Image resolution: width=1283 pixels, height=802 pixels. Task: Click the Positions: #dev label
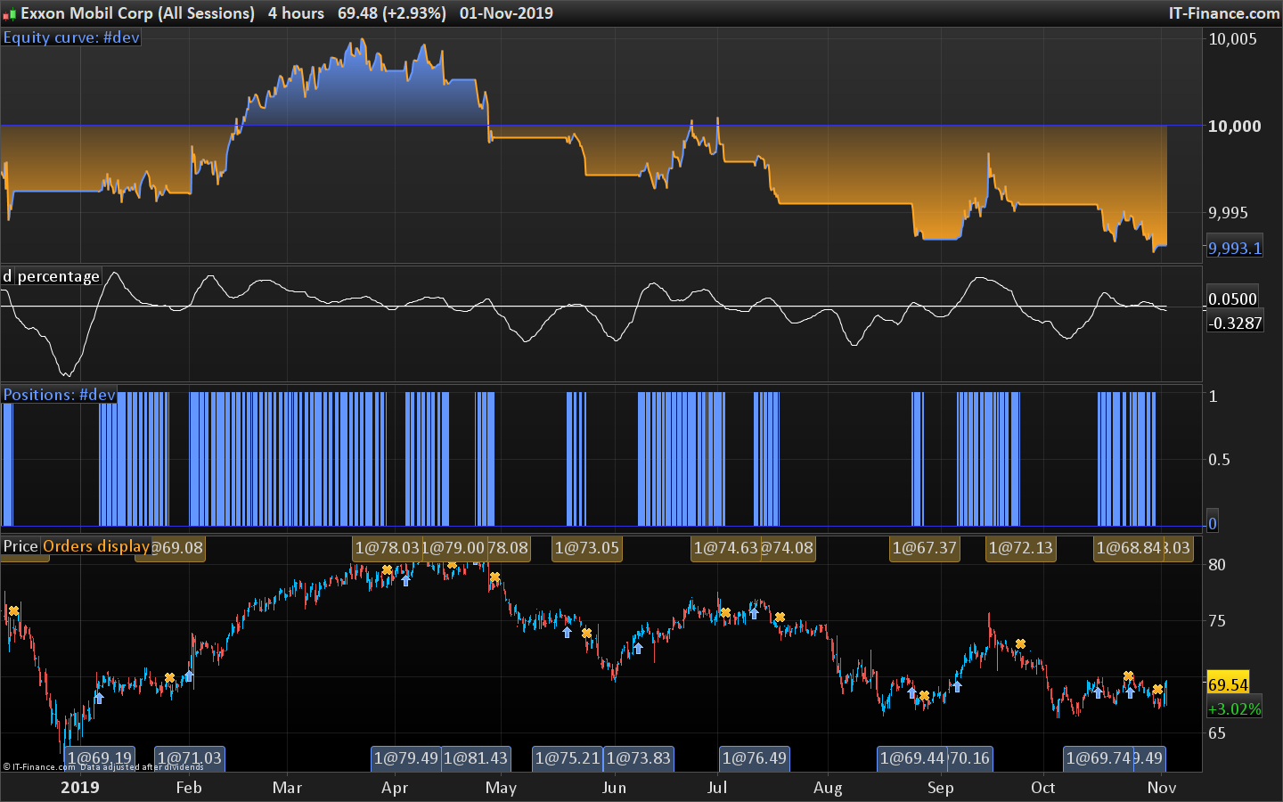pos(60,395)
